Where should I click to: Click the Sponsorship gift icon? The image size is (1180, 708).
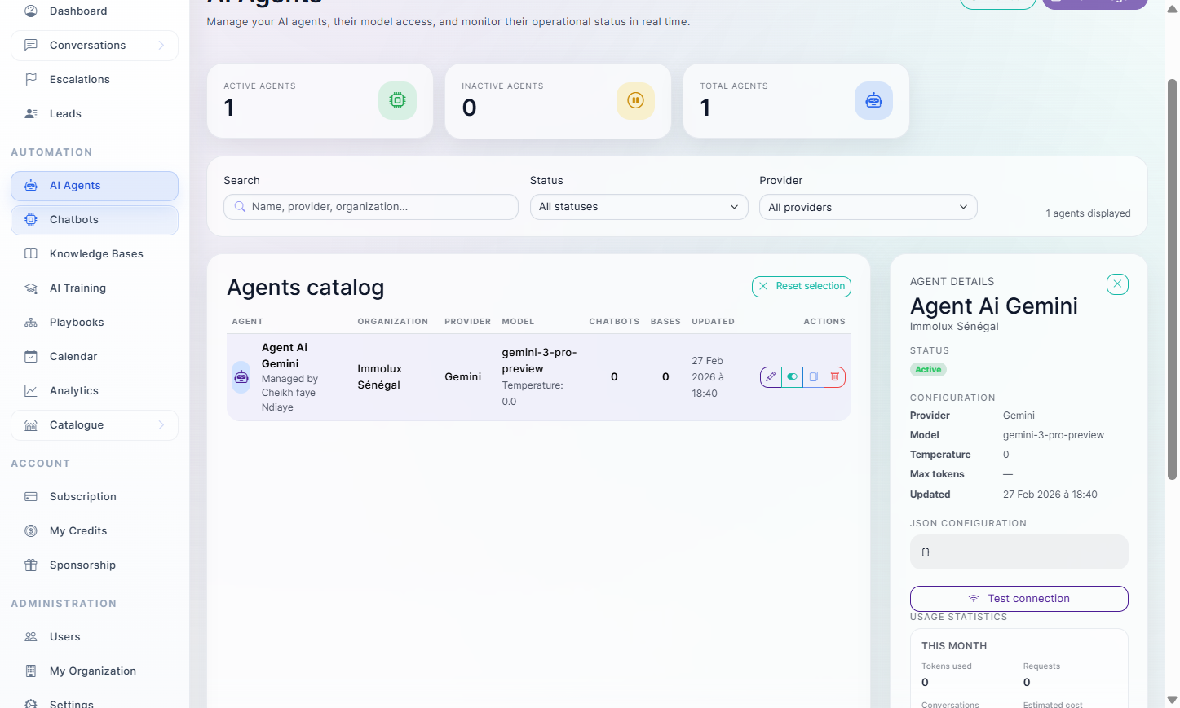click(x=31, y=565)
